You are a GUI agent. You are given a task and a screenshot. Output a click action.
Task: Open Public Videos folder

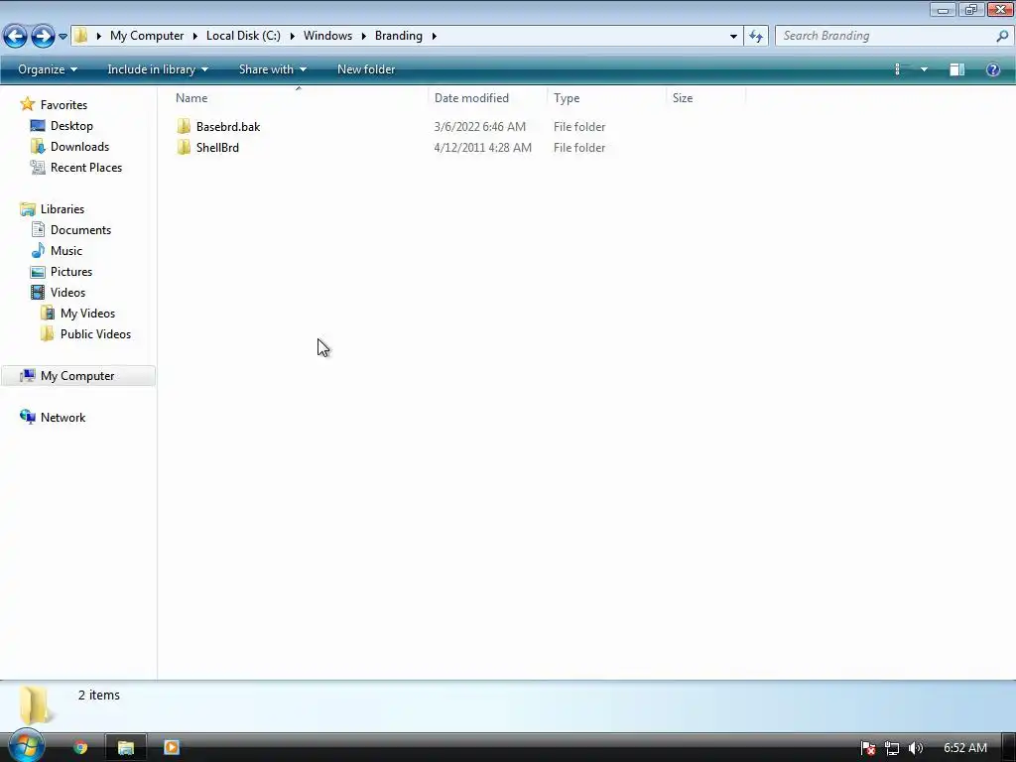click(95, 333)
